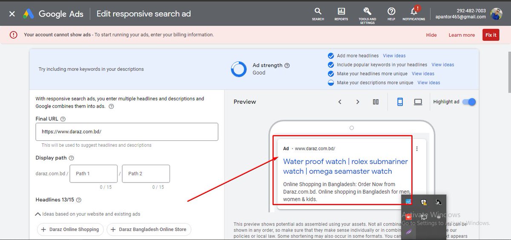Viewport: 511px width, 240px height.
Task: Click the Path 2 input field
Action: coord(146,174)
